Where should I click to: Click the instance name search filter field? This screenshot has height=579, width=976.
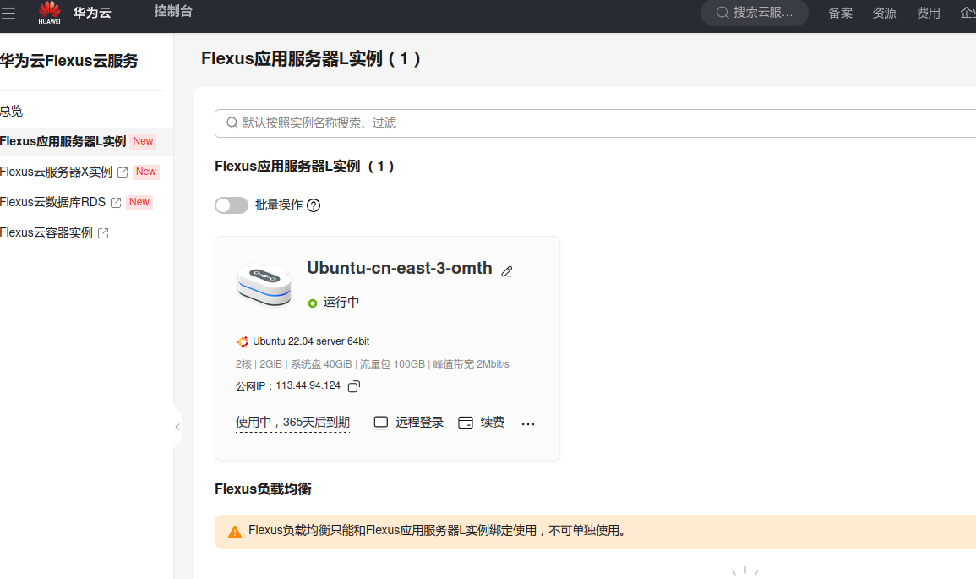(592, 123)
